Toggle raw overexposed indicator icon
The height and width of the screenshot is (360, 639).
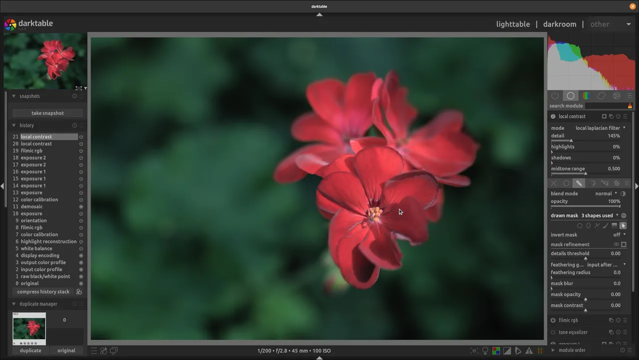point(496,351)
